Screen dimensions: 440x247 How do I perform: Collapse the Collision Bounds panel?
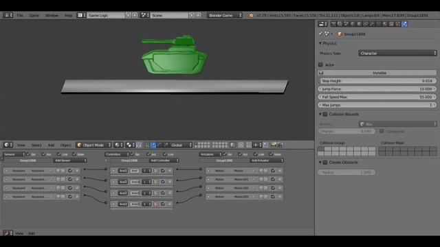pos(320,115)
